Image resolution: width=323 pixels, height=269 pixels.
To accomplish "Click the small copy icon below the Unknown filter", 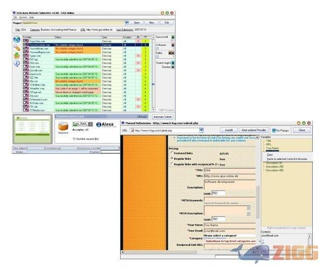I will [157, 49].
